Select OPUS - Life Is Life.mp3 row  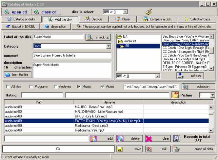[106, 116]
